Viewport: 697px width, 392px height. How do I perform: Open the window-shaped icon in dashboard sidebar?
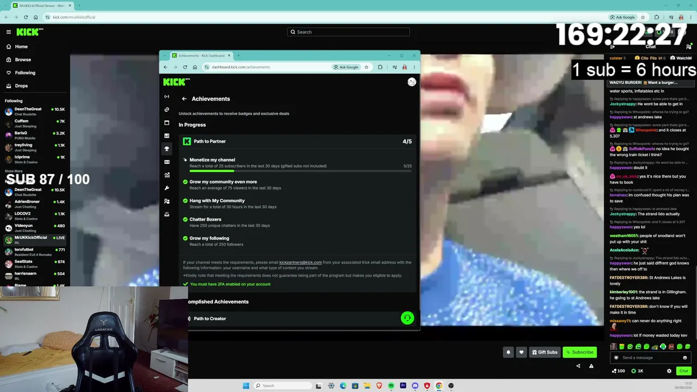(167, 122)
